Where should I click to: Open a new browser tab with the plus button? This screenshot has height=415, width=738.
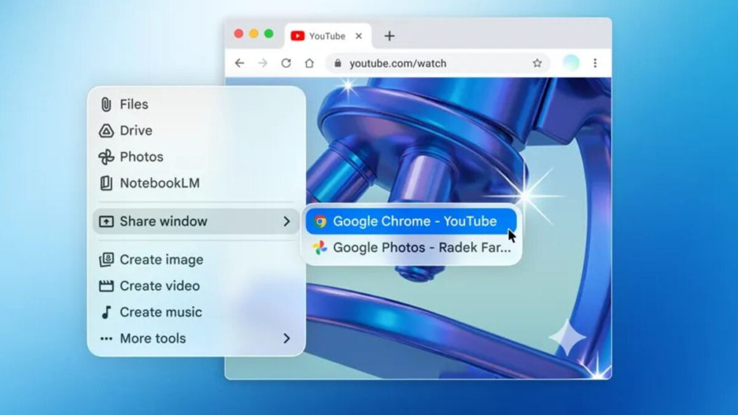389,36
